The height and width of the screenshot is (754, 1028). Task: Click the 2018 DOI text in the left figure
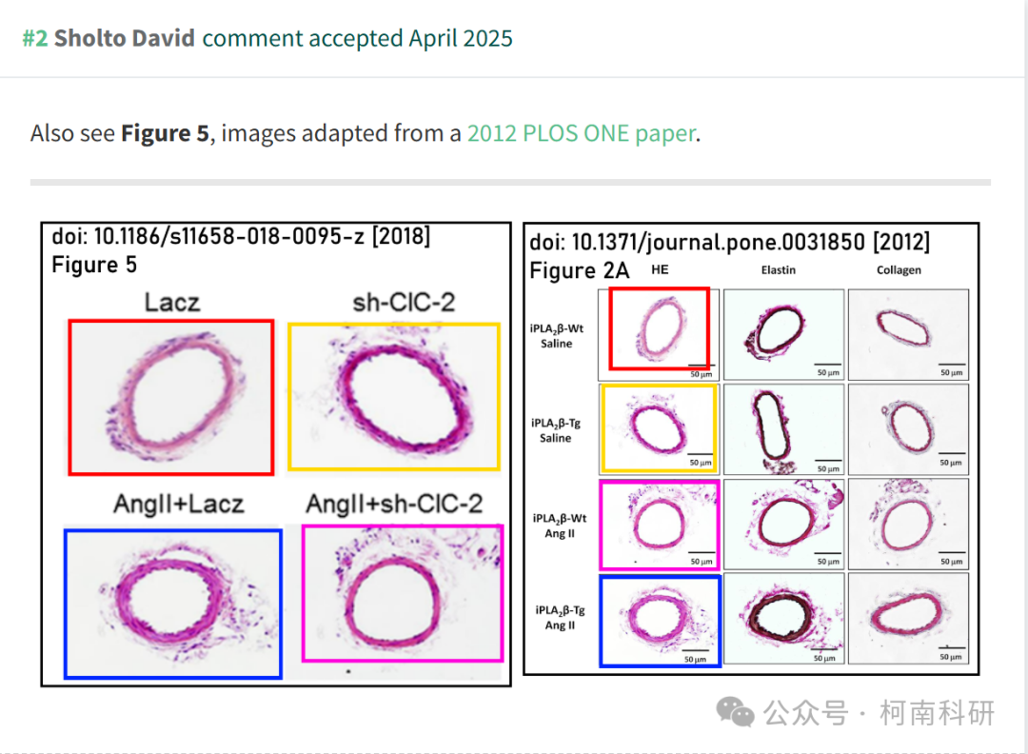pos(241,236)
